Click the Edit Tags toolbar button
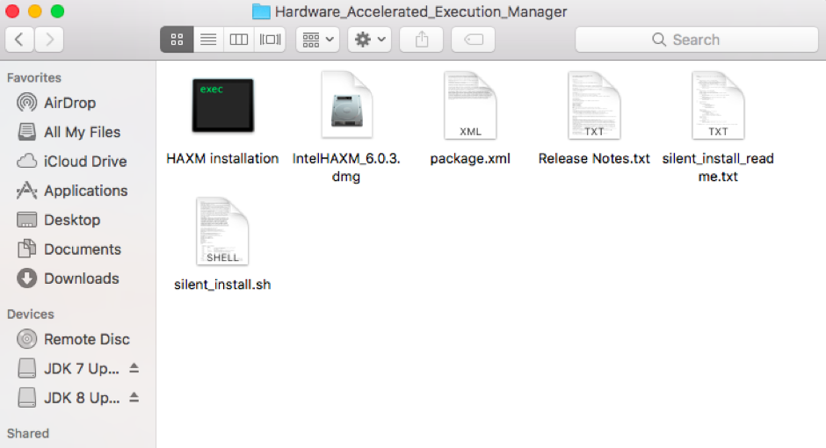 tap(473, 40)
